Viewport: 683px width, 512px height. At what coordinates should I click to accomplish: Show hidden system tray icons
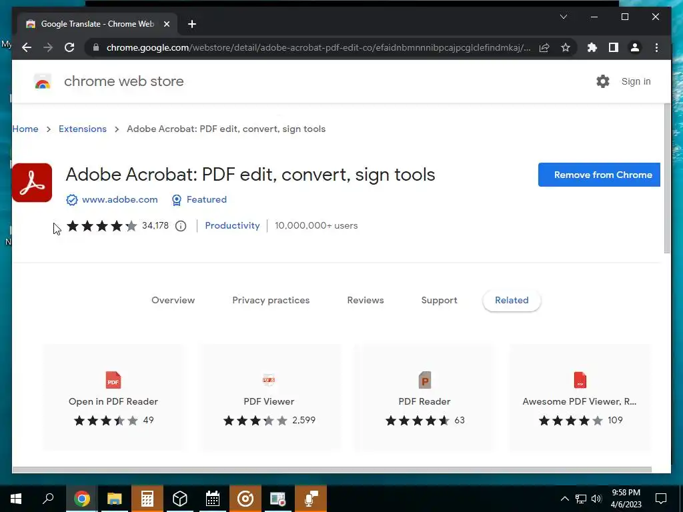click(x=564, y=499)
